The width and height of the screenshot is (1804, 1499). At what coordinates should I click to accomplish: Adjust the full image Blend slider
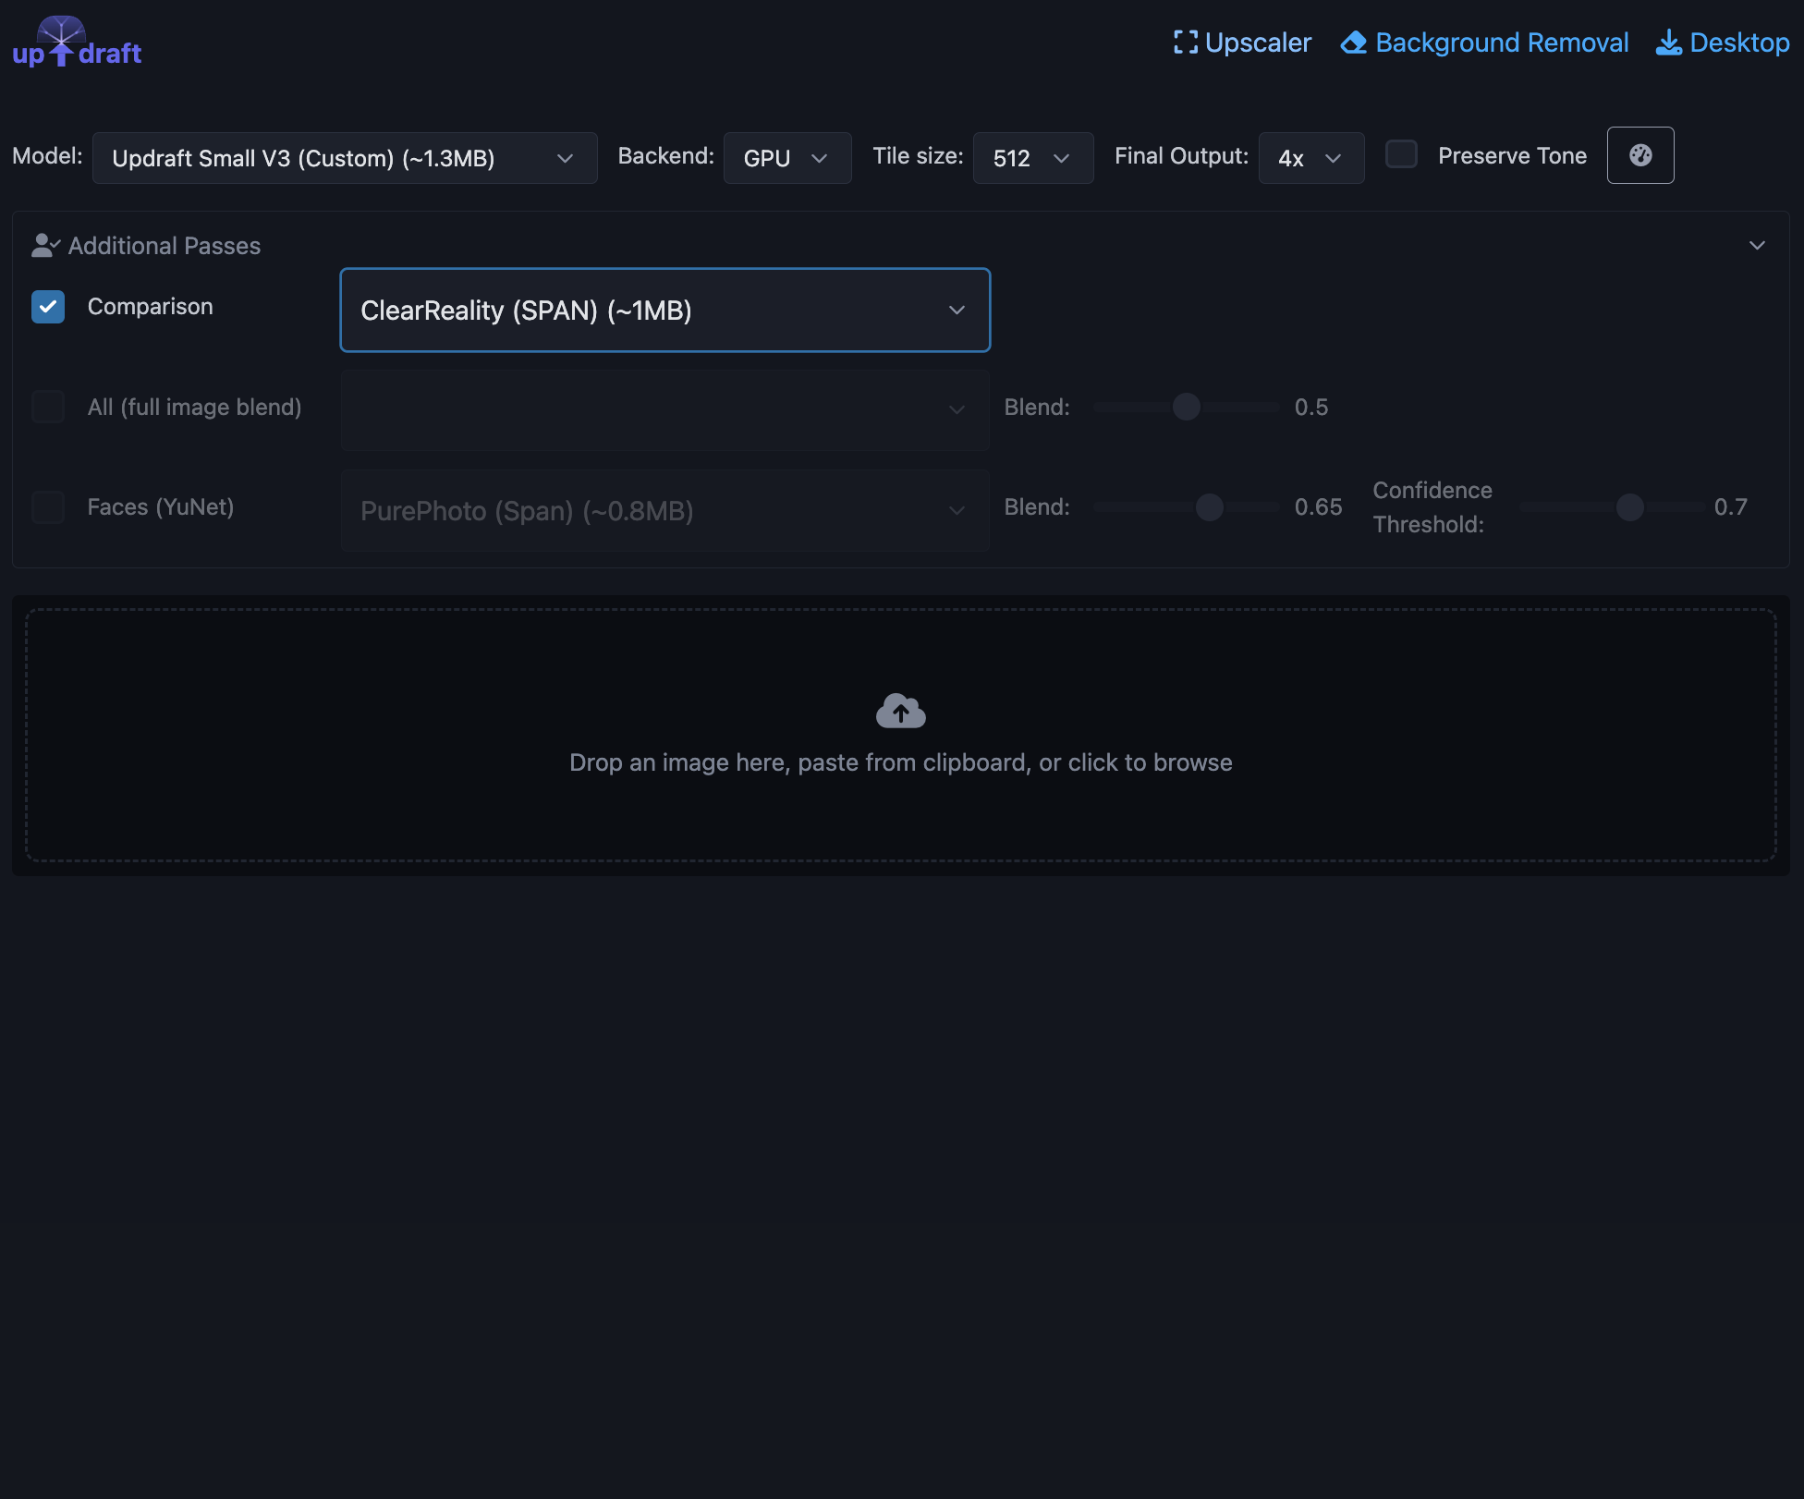[1187, 407]
